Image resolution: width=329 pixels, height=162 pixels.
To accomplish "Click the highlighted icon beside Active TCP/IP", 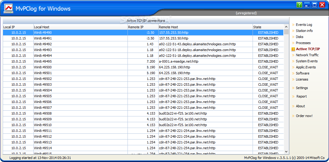I will (x=293, y=49).
